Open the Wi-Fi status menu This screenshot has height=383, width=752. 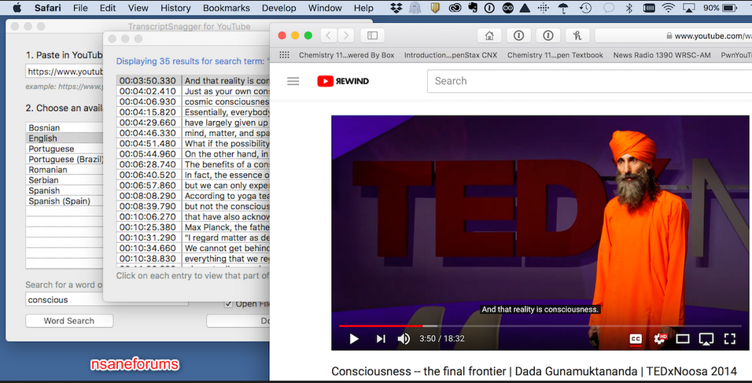668,8
